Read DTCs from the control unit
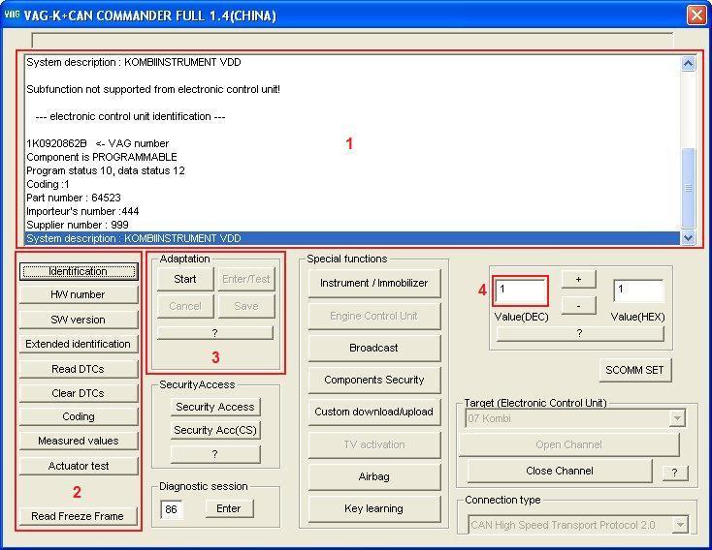The height and width of the screenshot is (550, 712). coord(79,369)
